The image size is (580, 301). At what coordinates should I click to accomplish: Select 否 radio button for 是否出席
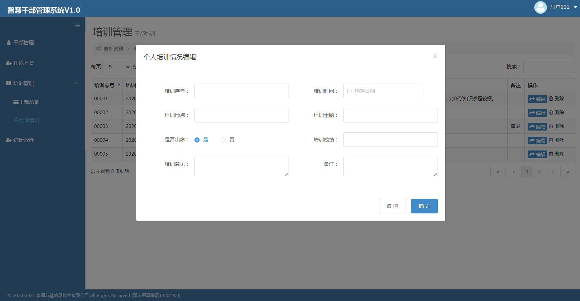click(x=223, y=140)
